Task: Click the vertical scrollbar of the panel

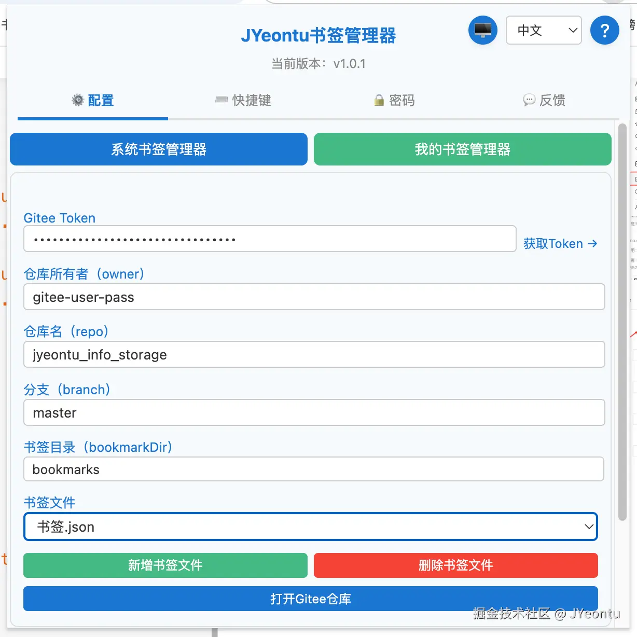Action: (622, 322)
